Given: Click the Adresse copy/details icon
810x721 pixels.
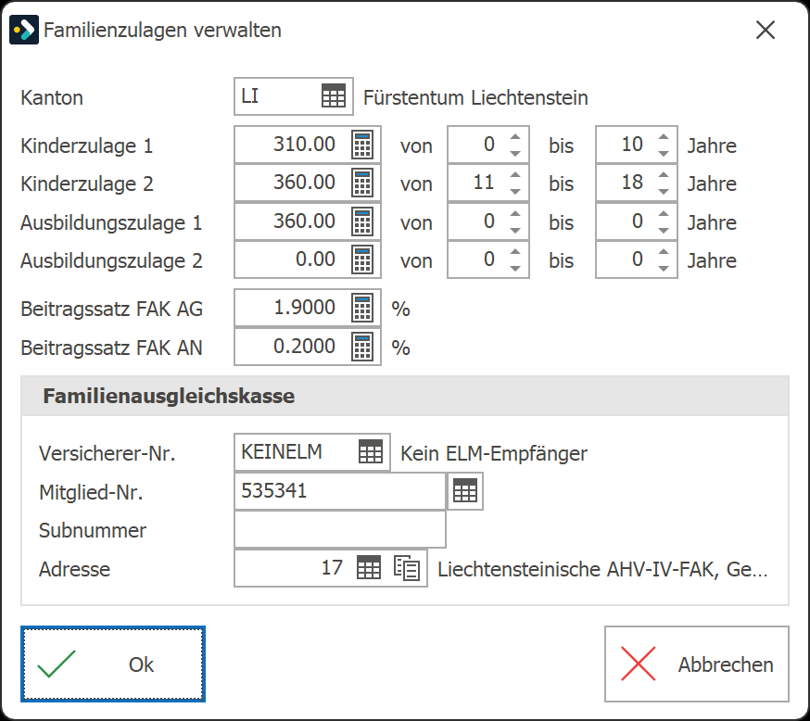Looking at the screenshot, I should pos(407,567).
